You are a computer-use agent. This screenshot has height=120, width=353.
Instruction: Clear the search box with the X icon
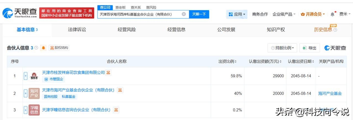click(184, 14)
